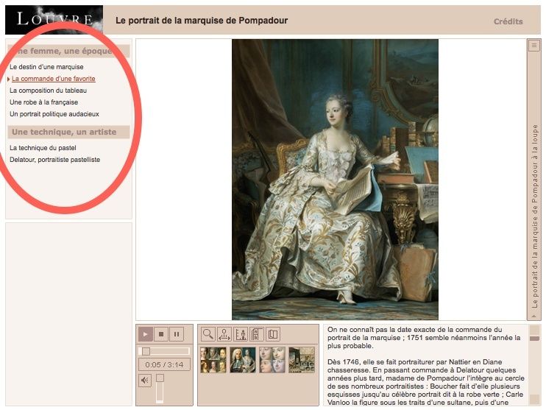
Task: Open the museum location plan icon
Action: pyautogui.click(x=257, y=334)
